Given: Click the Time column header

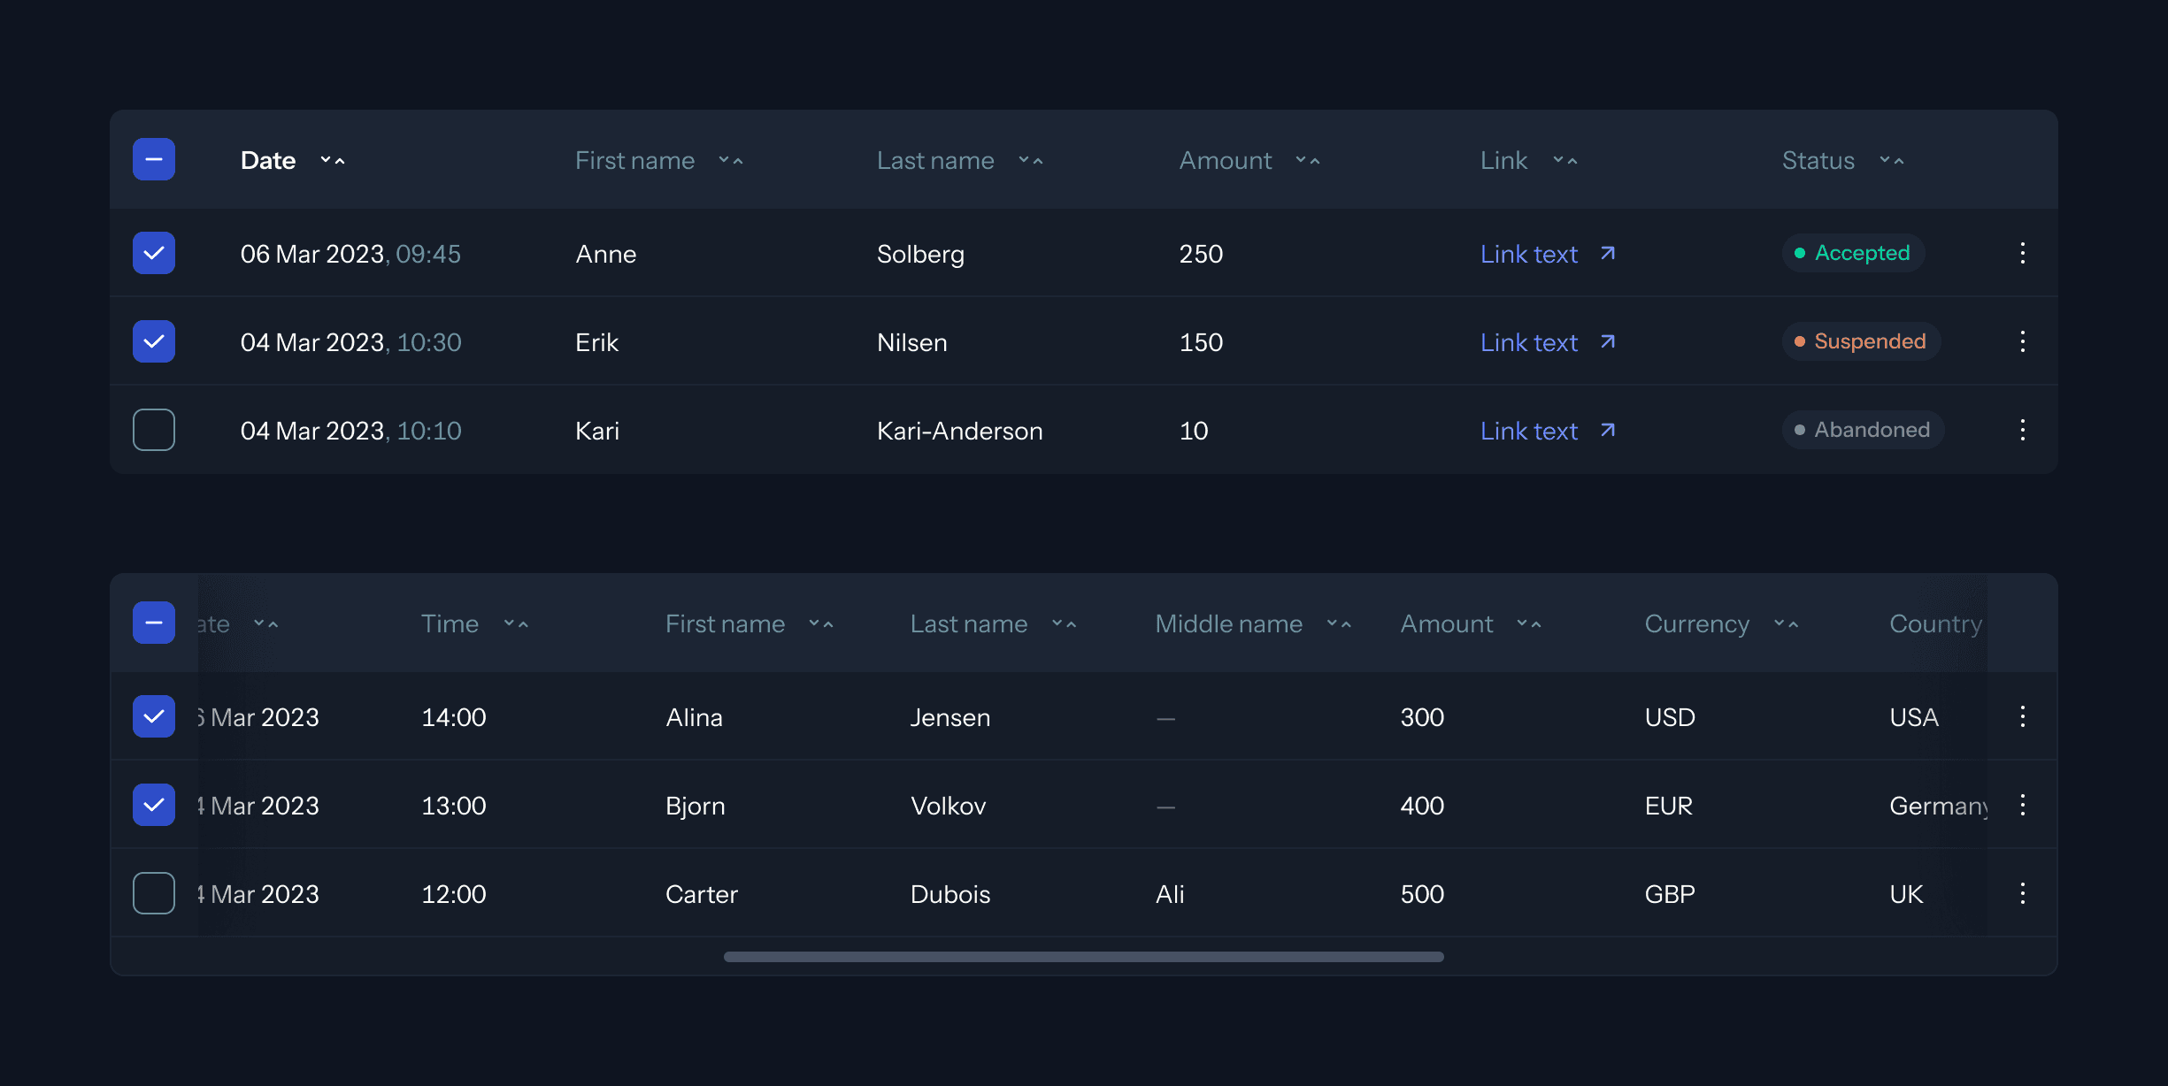Looking at the screenshot, I should pos(450,624).
